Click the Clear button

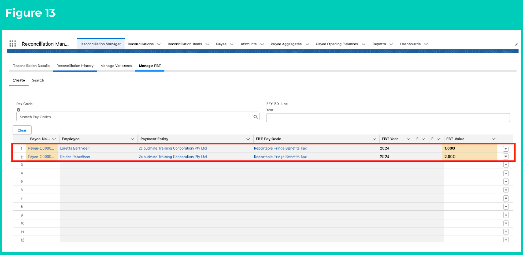pyautogui.click(x=22, y=130)
